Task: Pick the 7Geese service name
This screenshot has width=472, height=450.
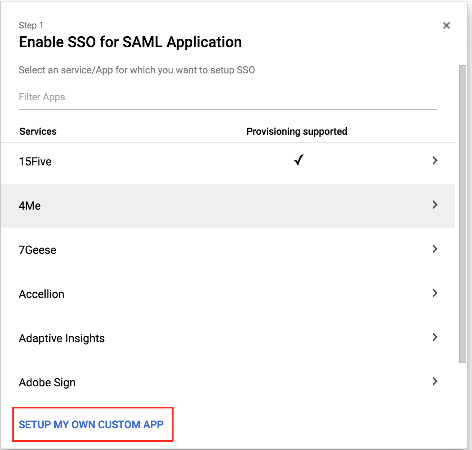Action: (37, 250)
